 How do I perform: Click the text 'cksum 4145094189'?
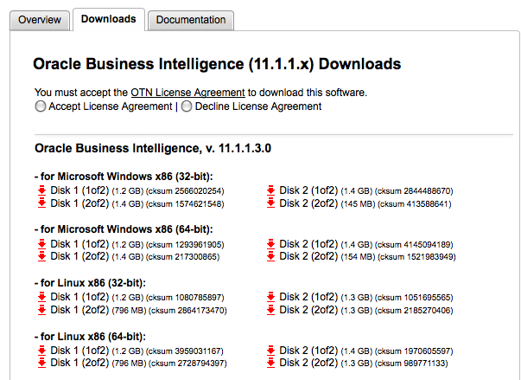(414, 245)
